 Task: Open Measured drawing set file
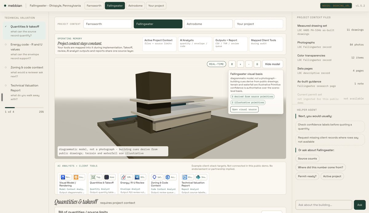tap(331, 30)
